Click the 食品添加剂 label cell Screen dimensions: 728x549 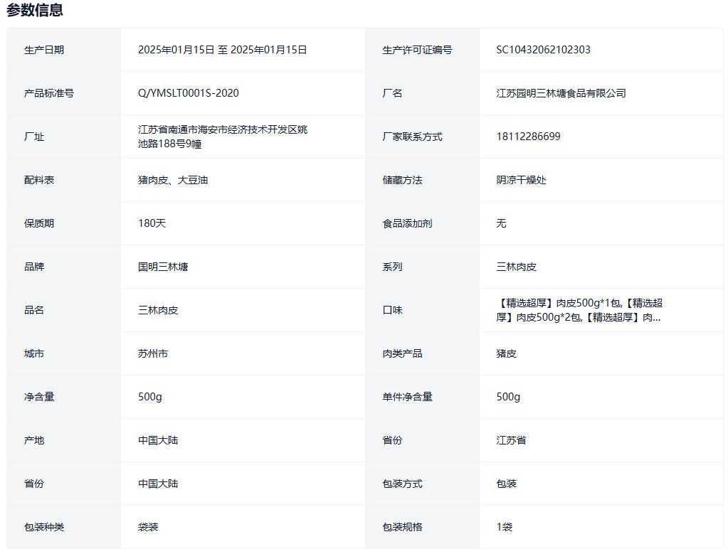pyautogui.click(x=407, y=223)
